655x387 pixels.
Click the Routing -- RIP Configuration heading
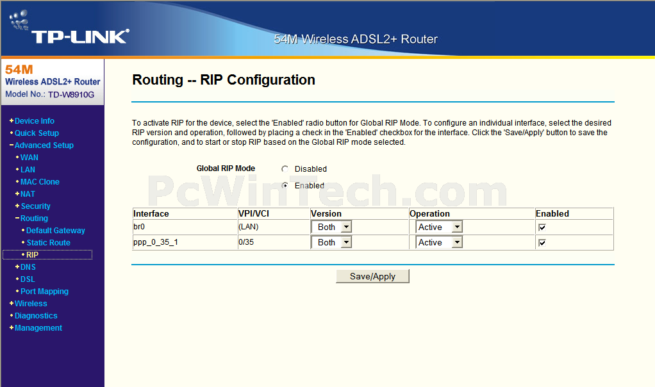point(224,79)
